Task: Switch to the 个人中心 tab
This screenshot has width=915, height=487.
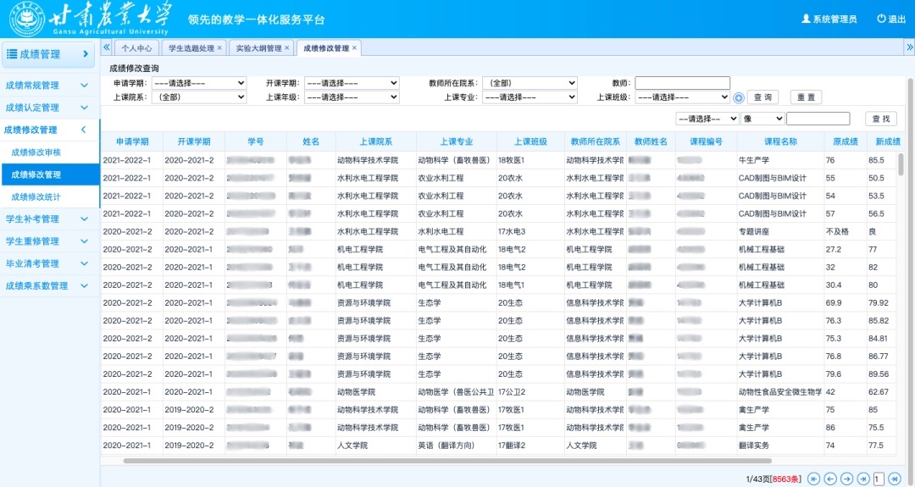Action: pyautogui.click(x=136, y=48)
